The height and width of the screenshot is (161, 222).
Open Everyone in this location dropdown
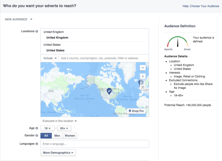60,121
